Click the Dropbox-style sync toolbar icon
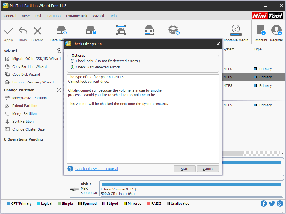 click(174, 30)
